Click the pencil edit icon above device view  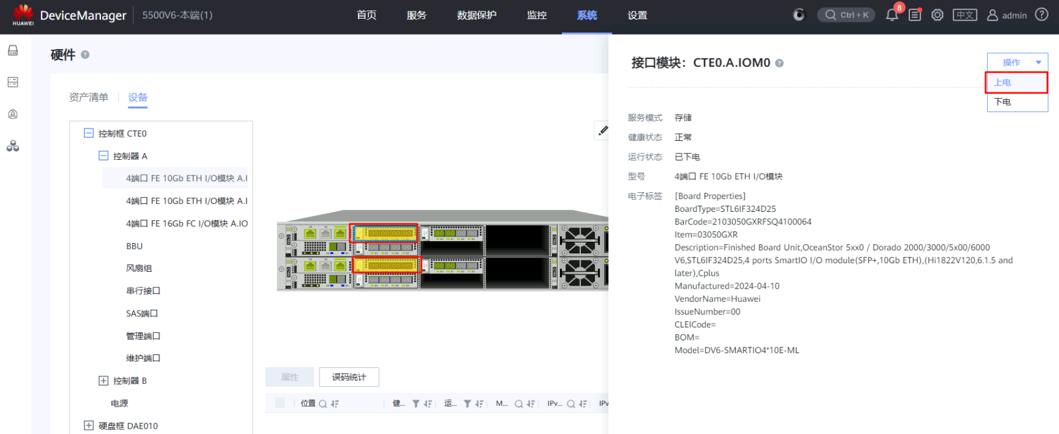(603, 130)
